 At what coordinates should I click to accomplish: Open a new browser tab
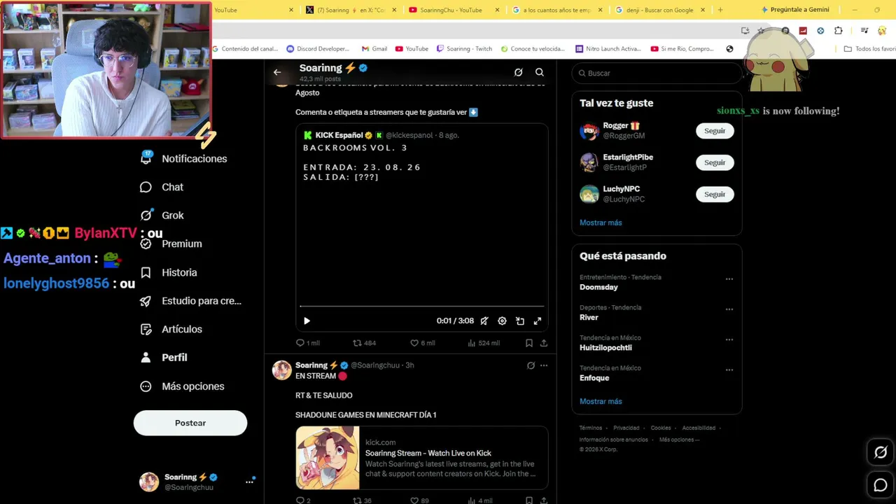pyautogui.click(x=720, y=10)
